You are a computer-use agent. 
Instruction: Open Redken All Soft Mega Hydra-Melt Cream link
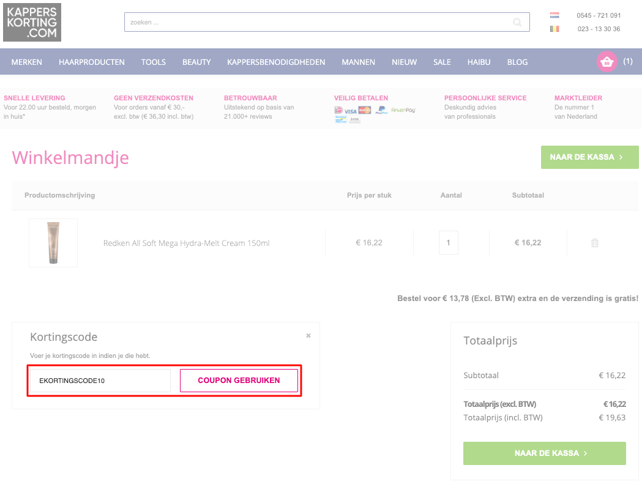click(x=186, y=244)
